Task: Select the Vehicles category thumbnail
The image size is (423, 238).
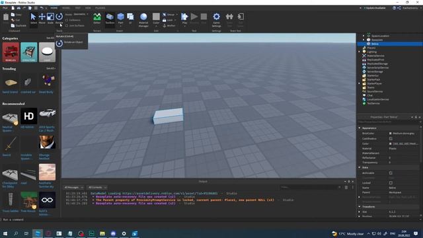Action: pos(11,52)
